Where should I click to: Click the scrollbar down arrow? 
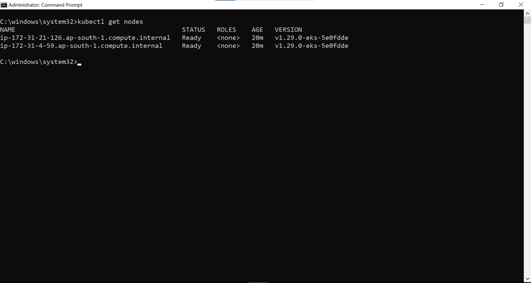point(528,280)
